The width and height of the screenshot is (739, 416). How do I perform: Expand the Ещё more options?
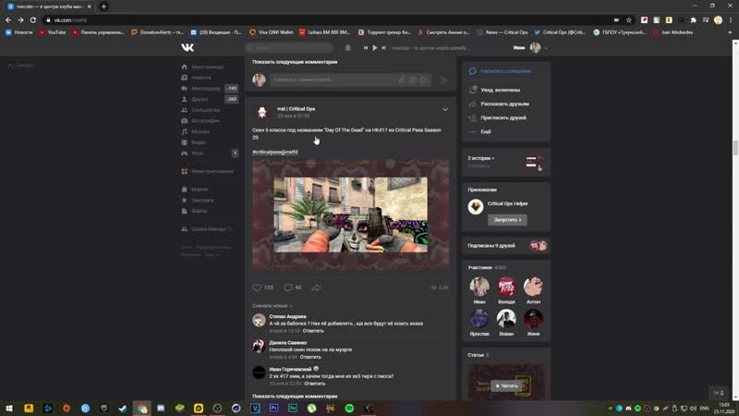click(x=486, y=131)
